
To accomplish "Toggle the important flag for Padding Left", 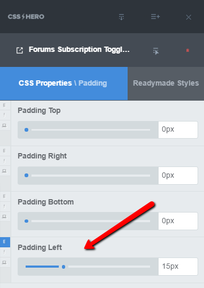I will (4, 252).
